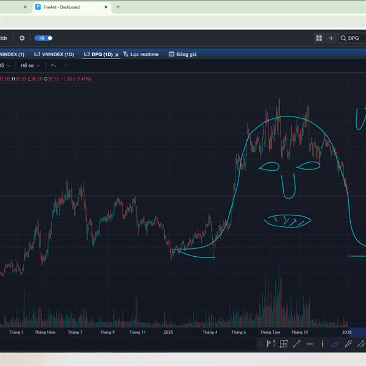The height and width of the screenshot is (366, 366).
Task: Open the Lọc realtime tab
Action: click(141, 54)
